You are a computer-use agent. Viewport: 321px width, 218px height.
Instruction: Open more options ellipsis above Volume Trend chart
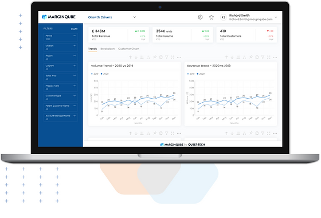click(179, 57)
